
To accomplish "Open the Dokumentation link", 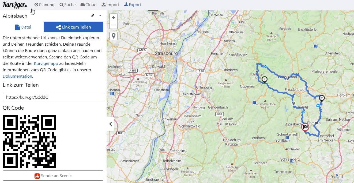I will click(x=17, y=76).
